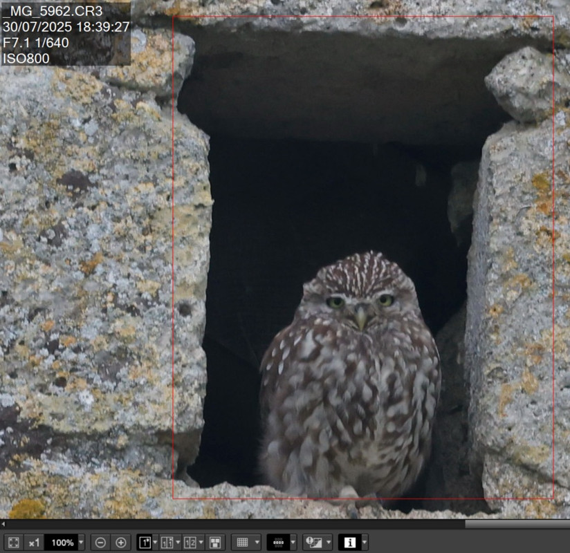The height and width of the screenshot is (553, 570).
Task: Open the info display options arrow
Action: point(365,543)
